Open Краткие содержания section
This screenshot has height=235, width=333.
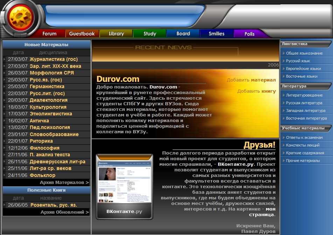(305, 153)
